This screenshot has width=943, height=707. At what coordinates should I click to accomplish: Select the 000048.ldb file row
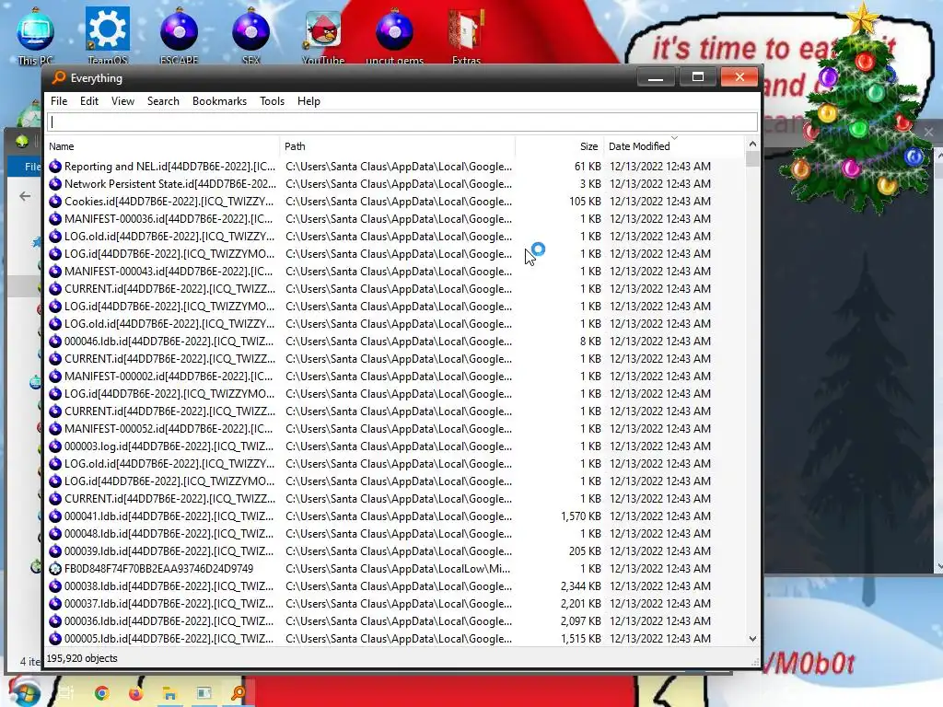pyautogui.click(x=395, y=533)
